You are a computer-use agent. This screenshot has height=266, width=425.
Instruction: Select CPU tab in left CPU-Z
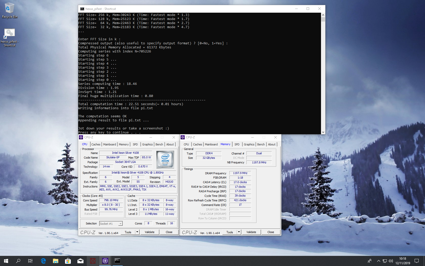(85, 144)
